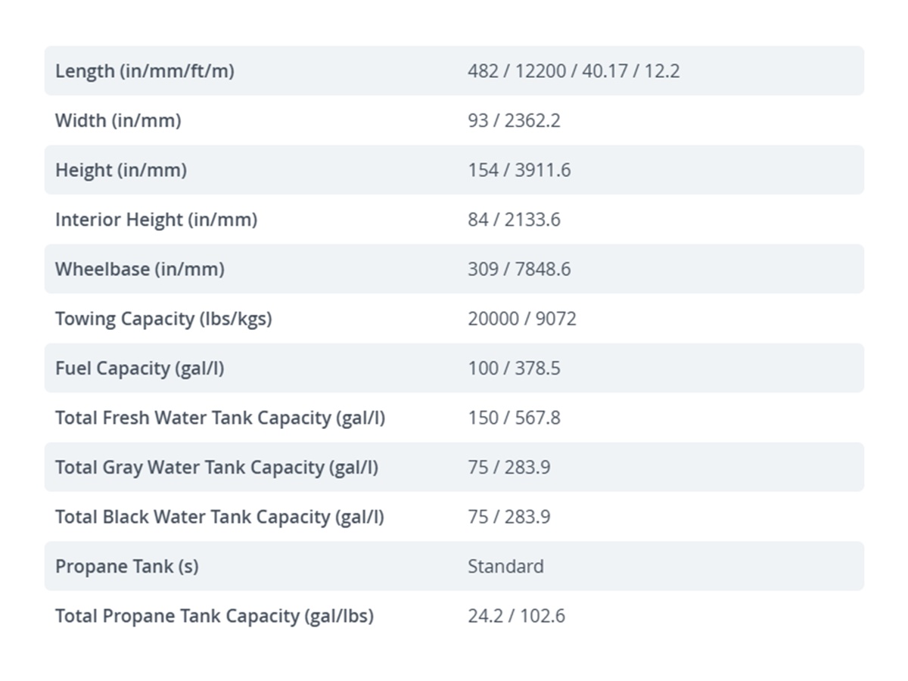Click the propane capacity value 24.2 / 102.6
This screenshot has height=681, width=908.
516,616
